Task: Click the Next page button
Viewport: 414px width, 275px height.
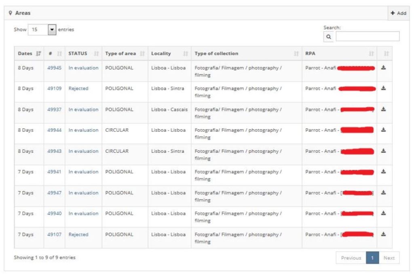Action: [389, 258]
